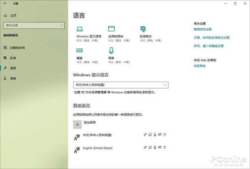The height and width of the screenshot is (169, 250).
Task: Select English (United States) language entry
Action: pyautogui.click(x=97, y=148)
